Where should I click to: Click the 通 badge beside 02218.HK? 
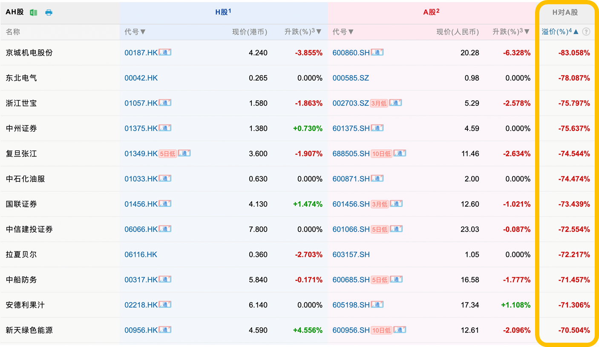point(165,305)
